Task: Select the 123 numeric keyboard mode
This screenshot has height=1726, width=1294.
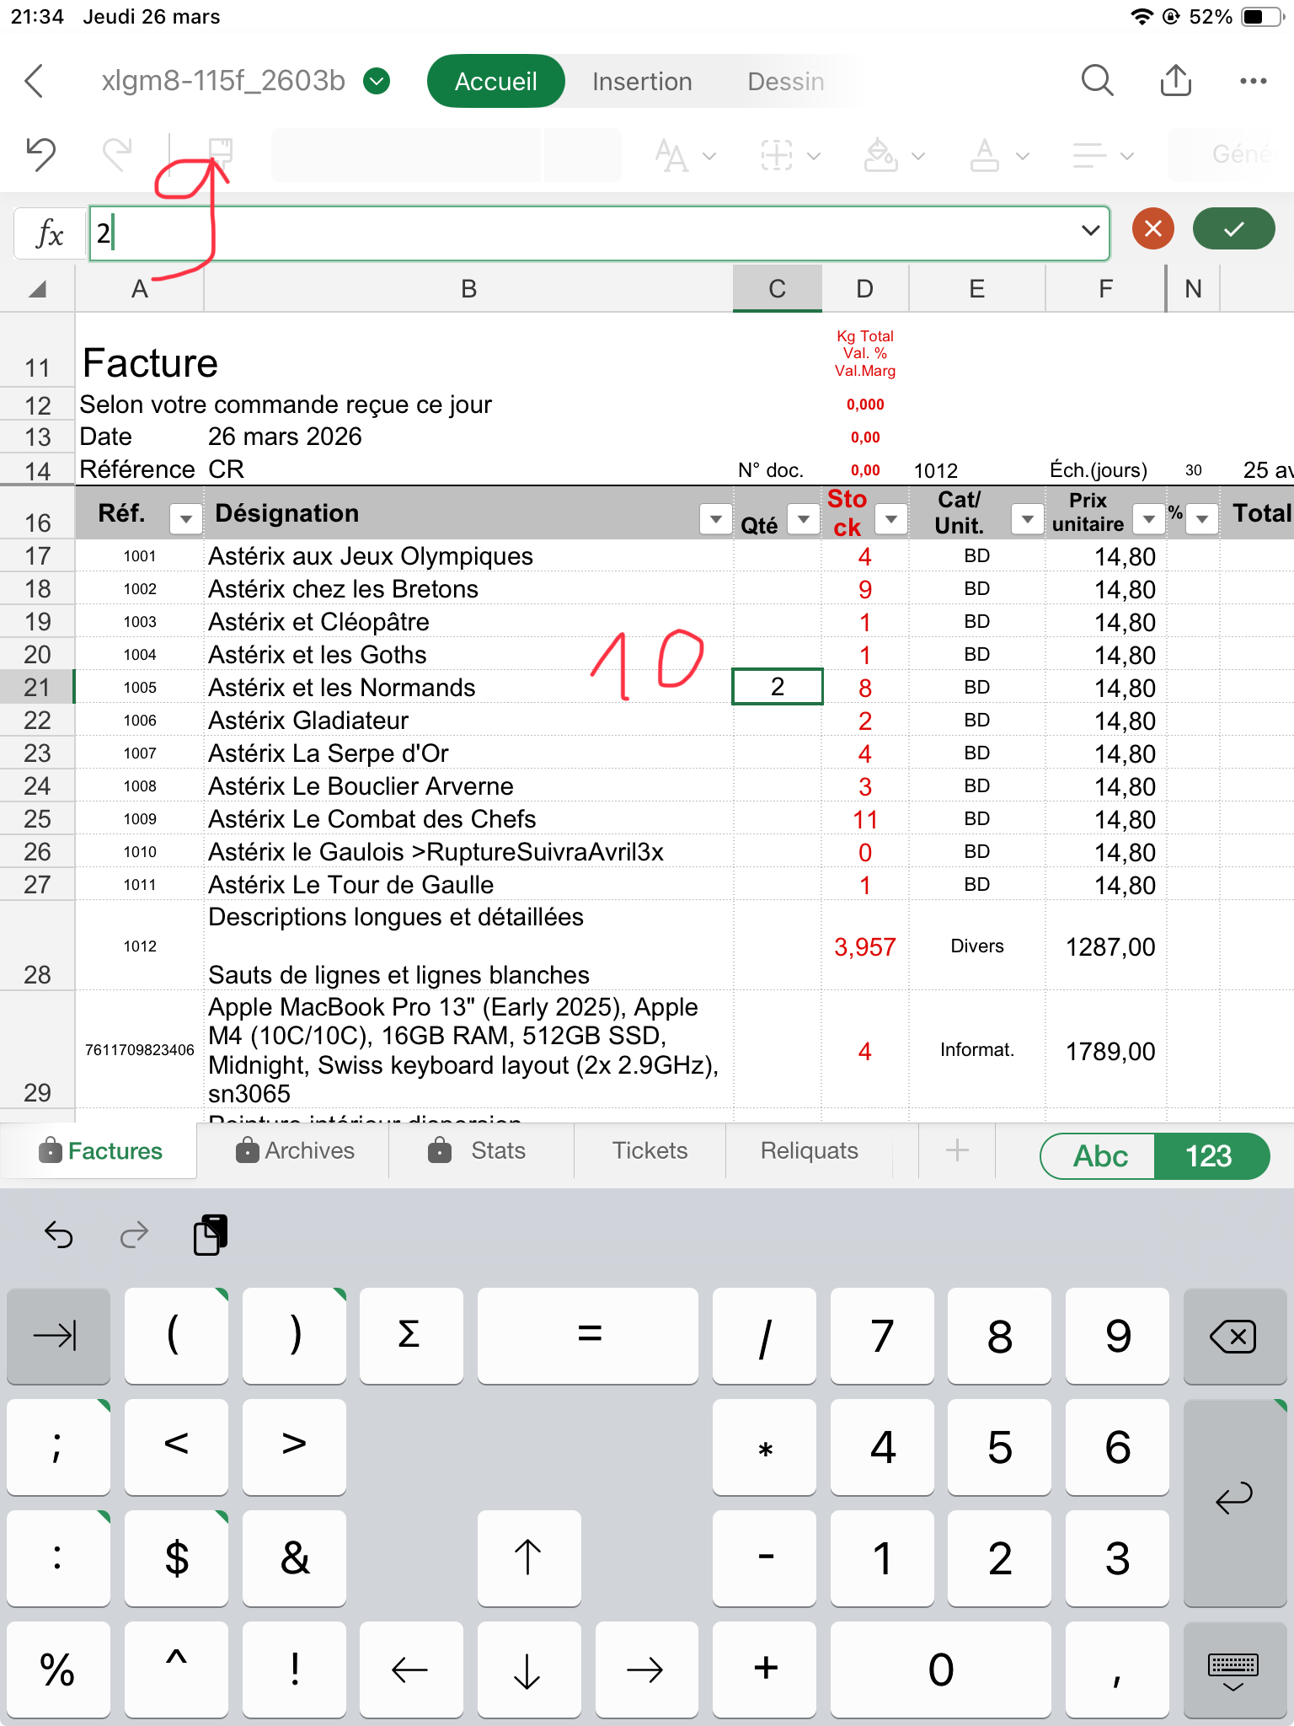Action: click(1209, 1156)
